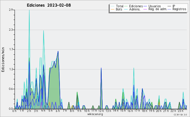Image resolution: width=190 pixels, height=117 pixels.
Task: Click the 'Admins.' legend label
Action: (x=135, y=9)
